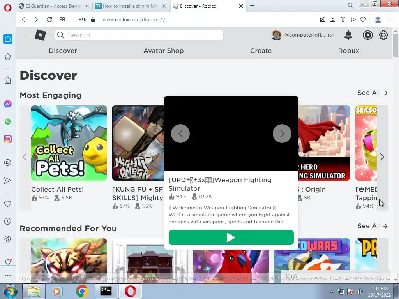Open WhatsApp in Opera sidebar

[8, 121]
